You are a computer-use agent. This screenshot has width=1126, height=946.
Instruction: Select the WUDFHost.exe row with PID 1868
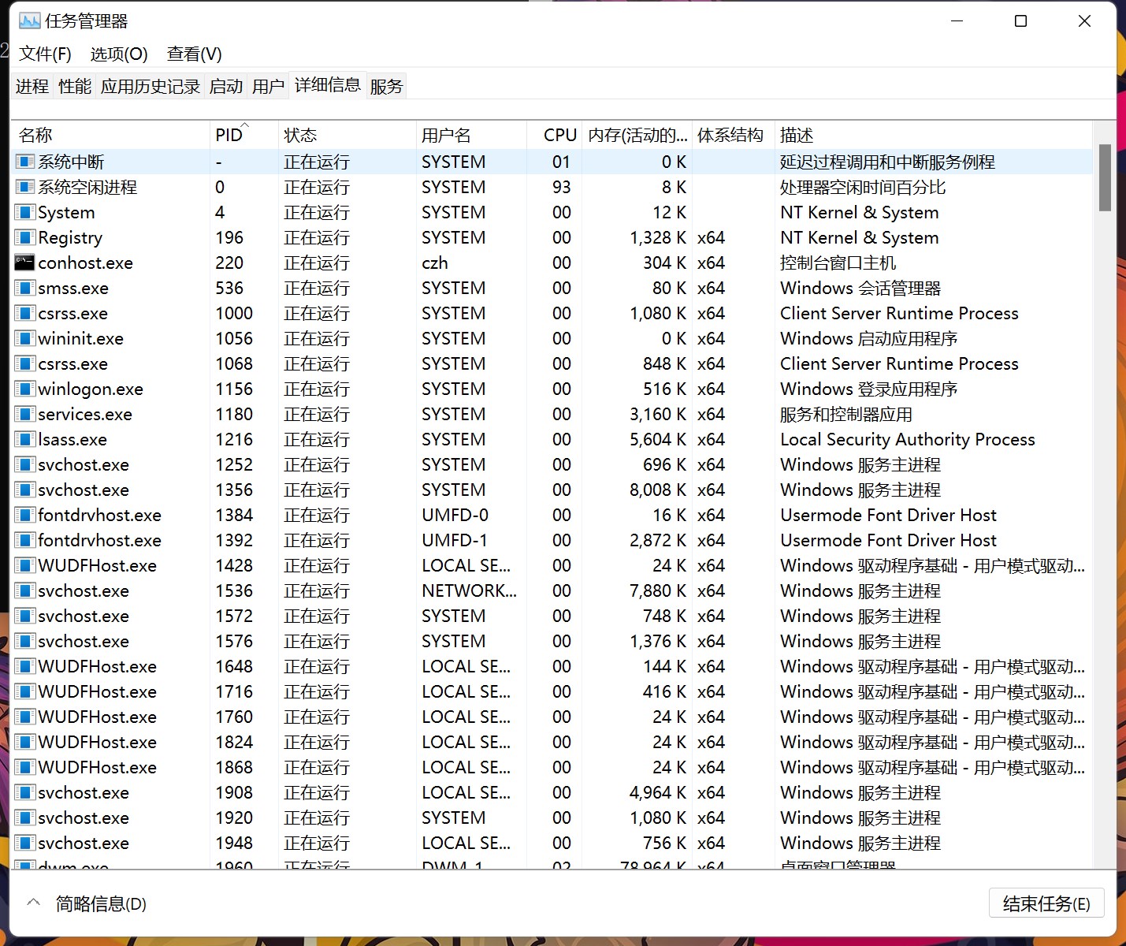[552, 767]
